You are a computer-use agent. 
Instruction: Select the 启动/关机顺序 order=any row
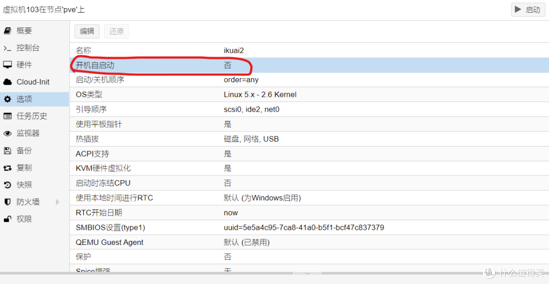pos(310,80)
